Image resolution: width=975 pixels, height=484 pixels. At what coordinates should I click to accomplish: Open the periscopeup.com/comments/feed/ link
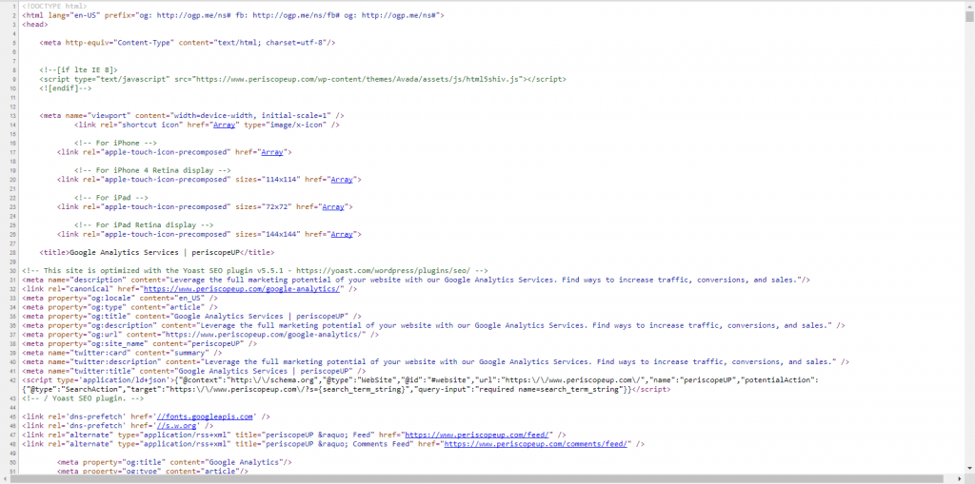537,444
